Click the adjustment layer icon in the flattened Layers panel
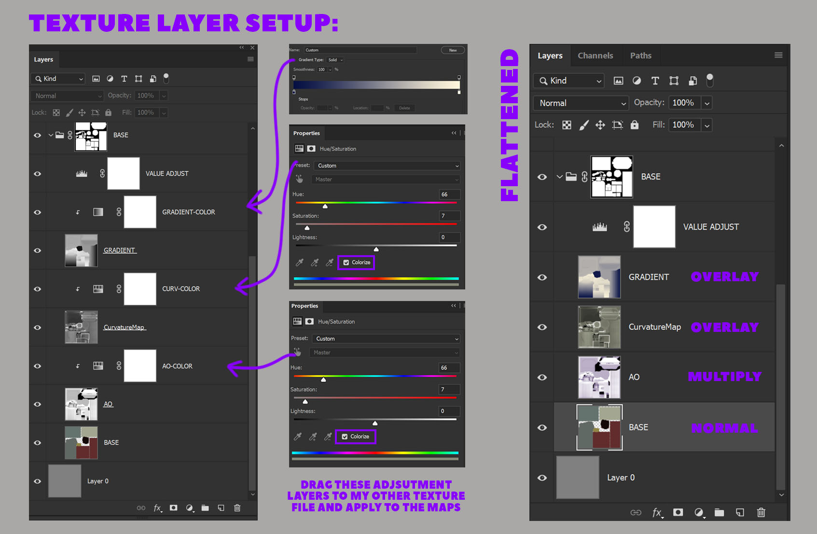 point(698,512)
